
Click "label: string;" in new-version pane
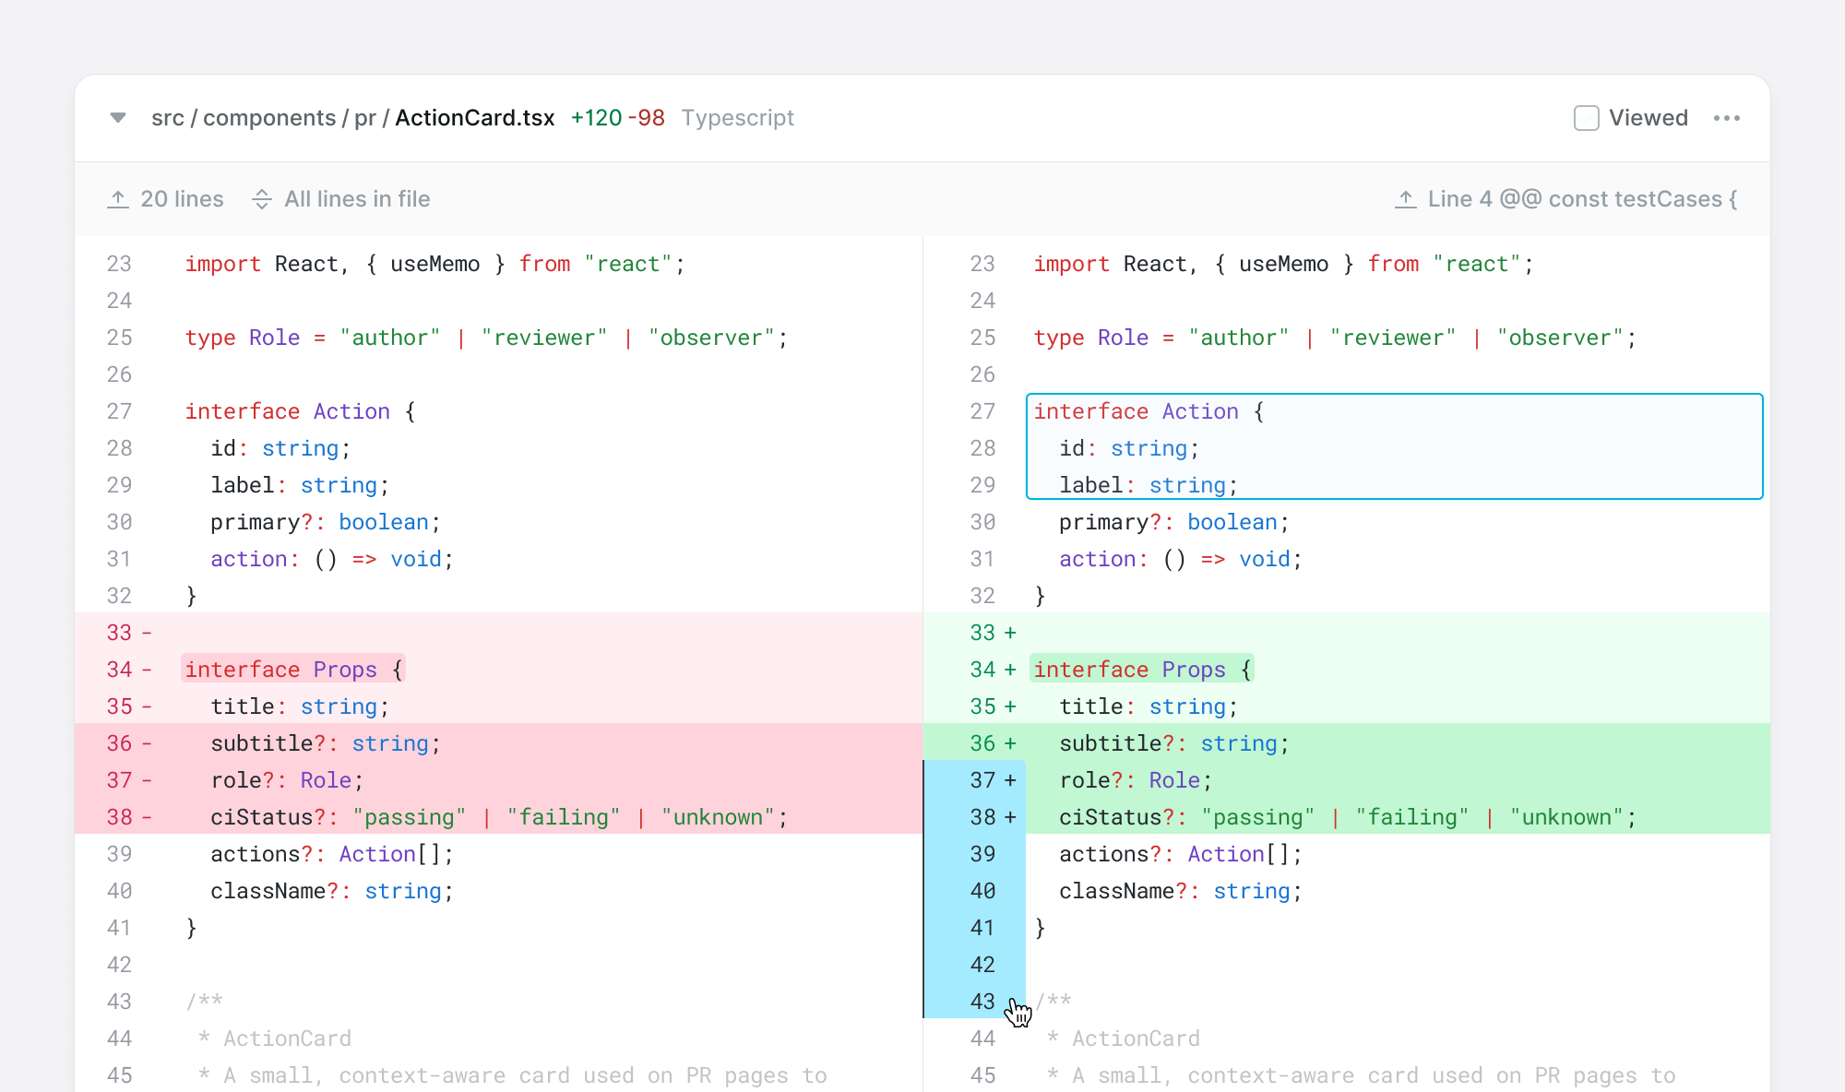[1149, 485]
